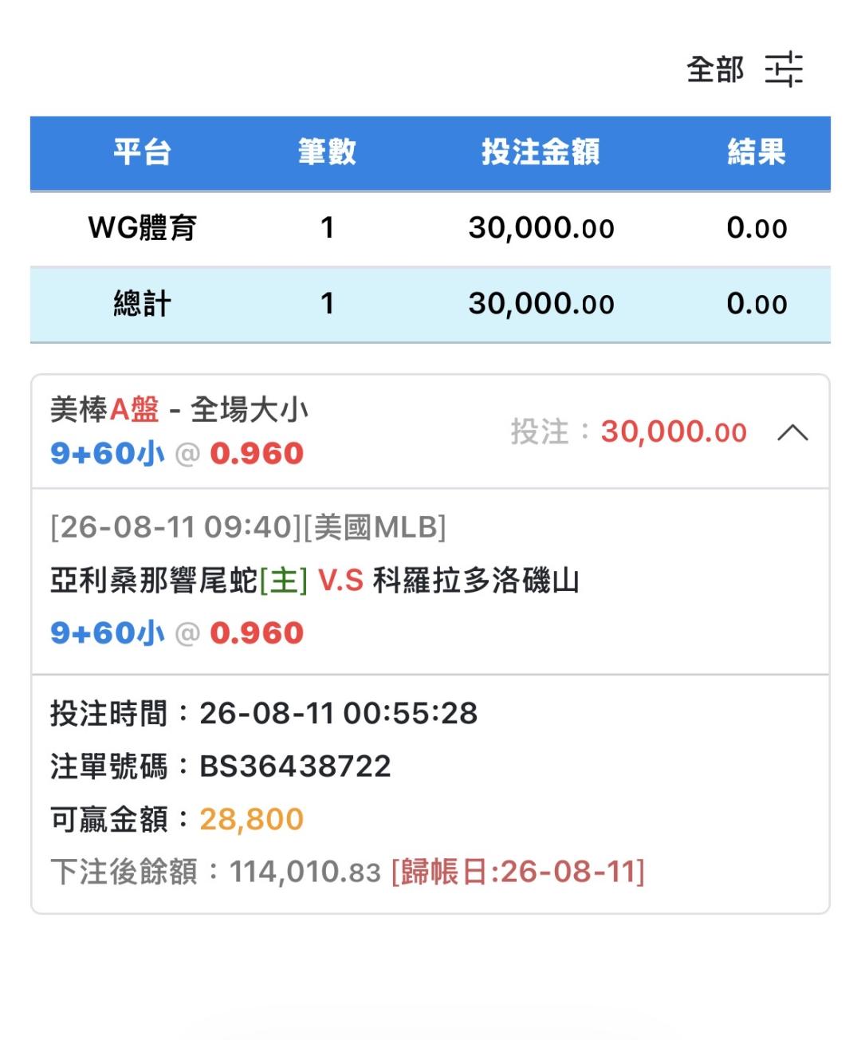Tap the 亞利桑那響尾蛇 V.S 科羅拉多洛磯山 matchup
This screenshot has width=861, height=1040.
point(314,581)
